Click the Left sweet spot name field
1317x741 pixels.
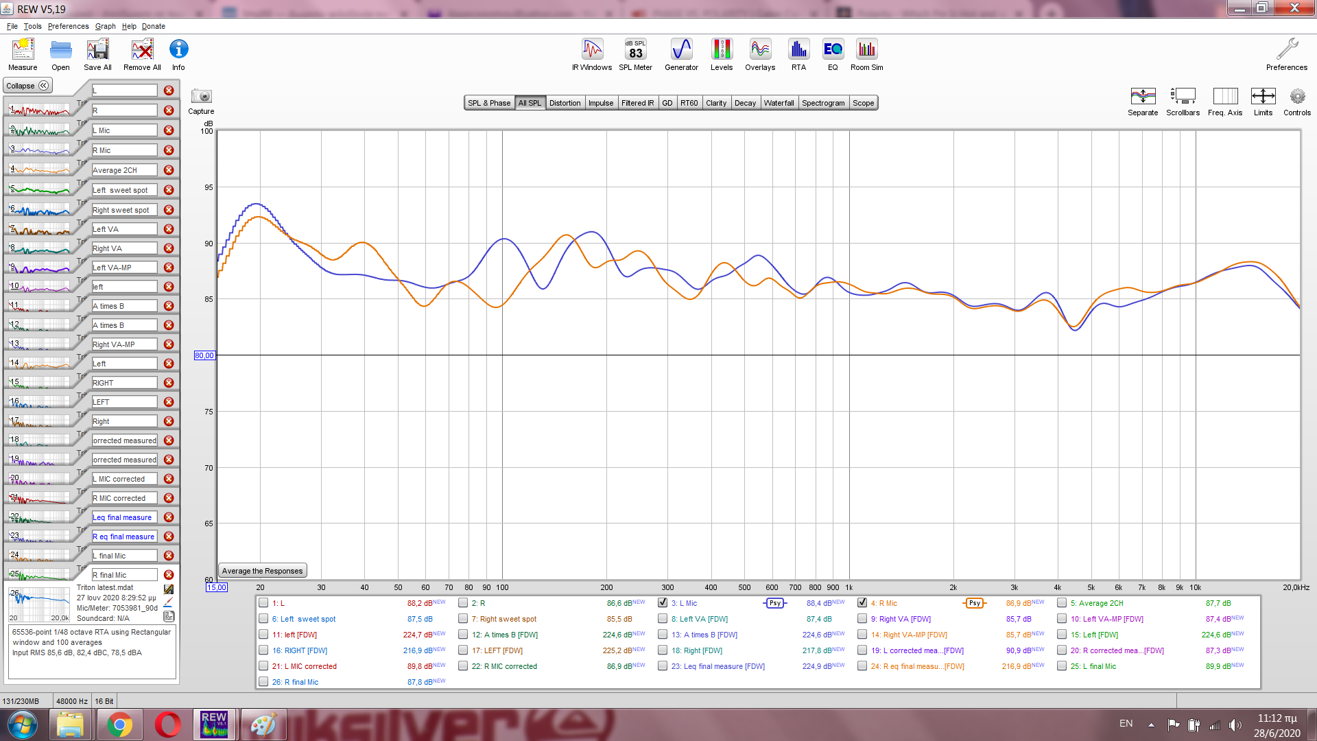[x=124, y=190]
